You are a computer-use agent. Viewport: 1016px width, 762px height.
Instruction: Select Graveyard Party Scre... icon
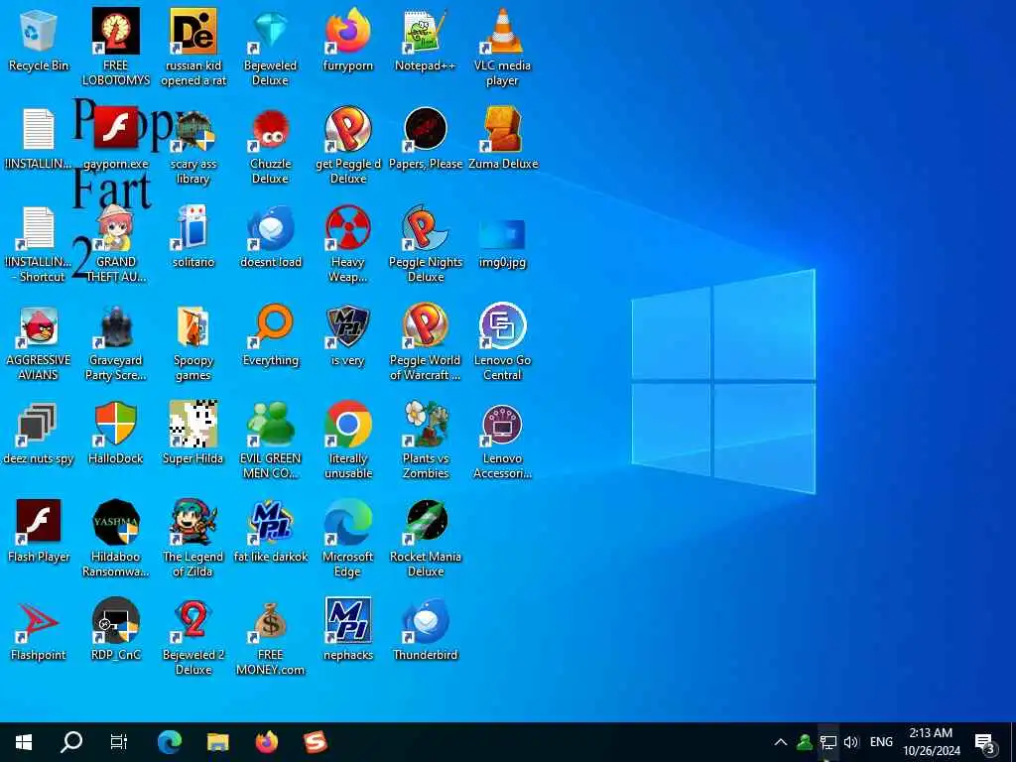point(115,342)
